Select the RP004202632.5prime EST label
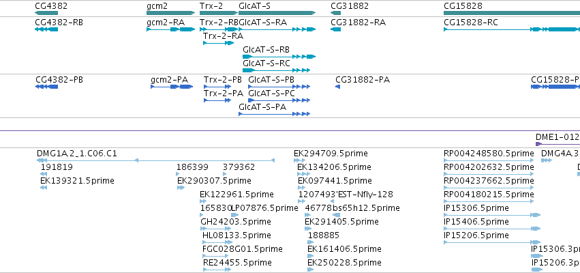Screen dimensions: 580x273 click(489, 167)
